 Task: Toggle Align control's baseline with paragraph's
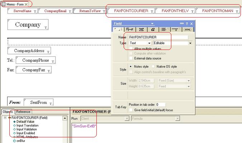pos(131,72)
